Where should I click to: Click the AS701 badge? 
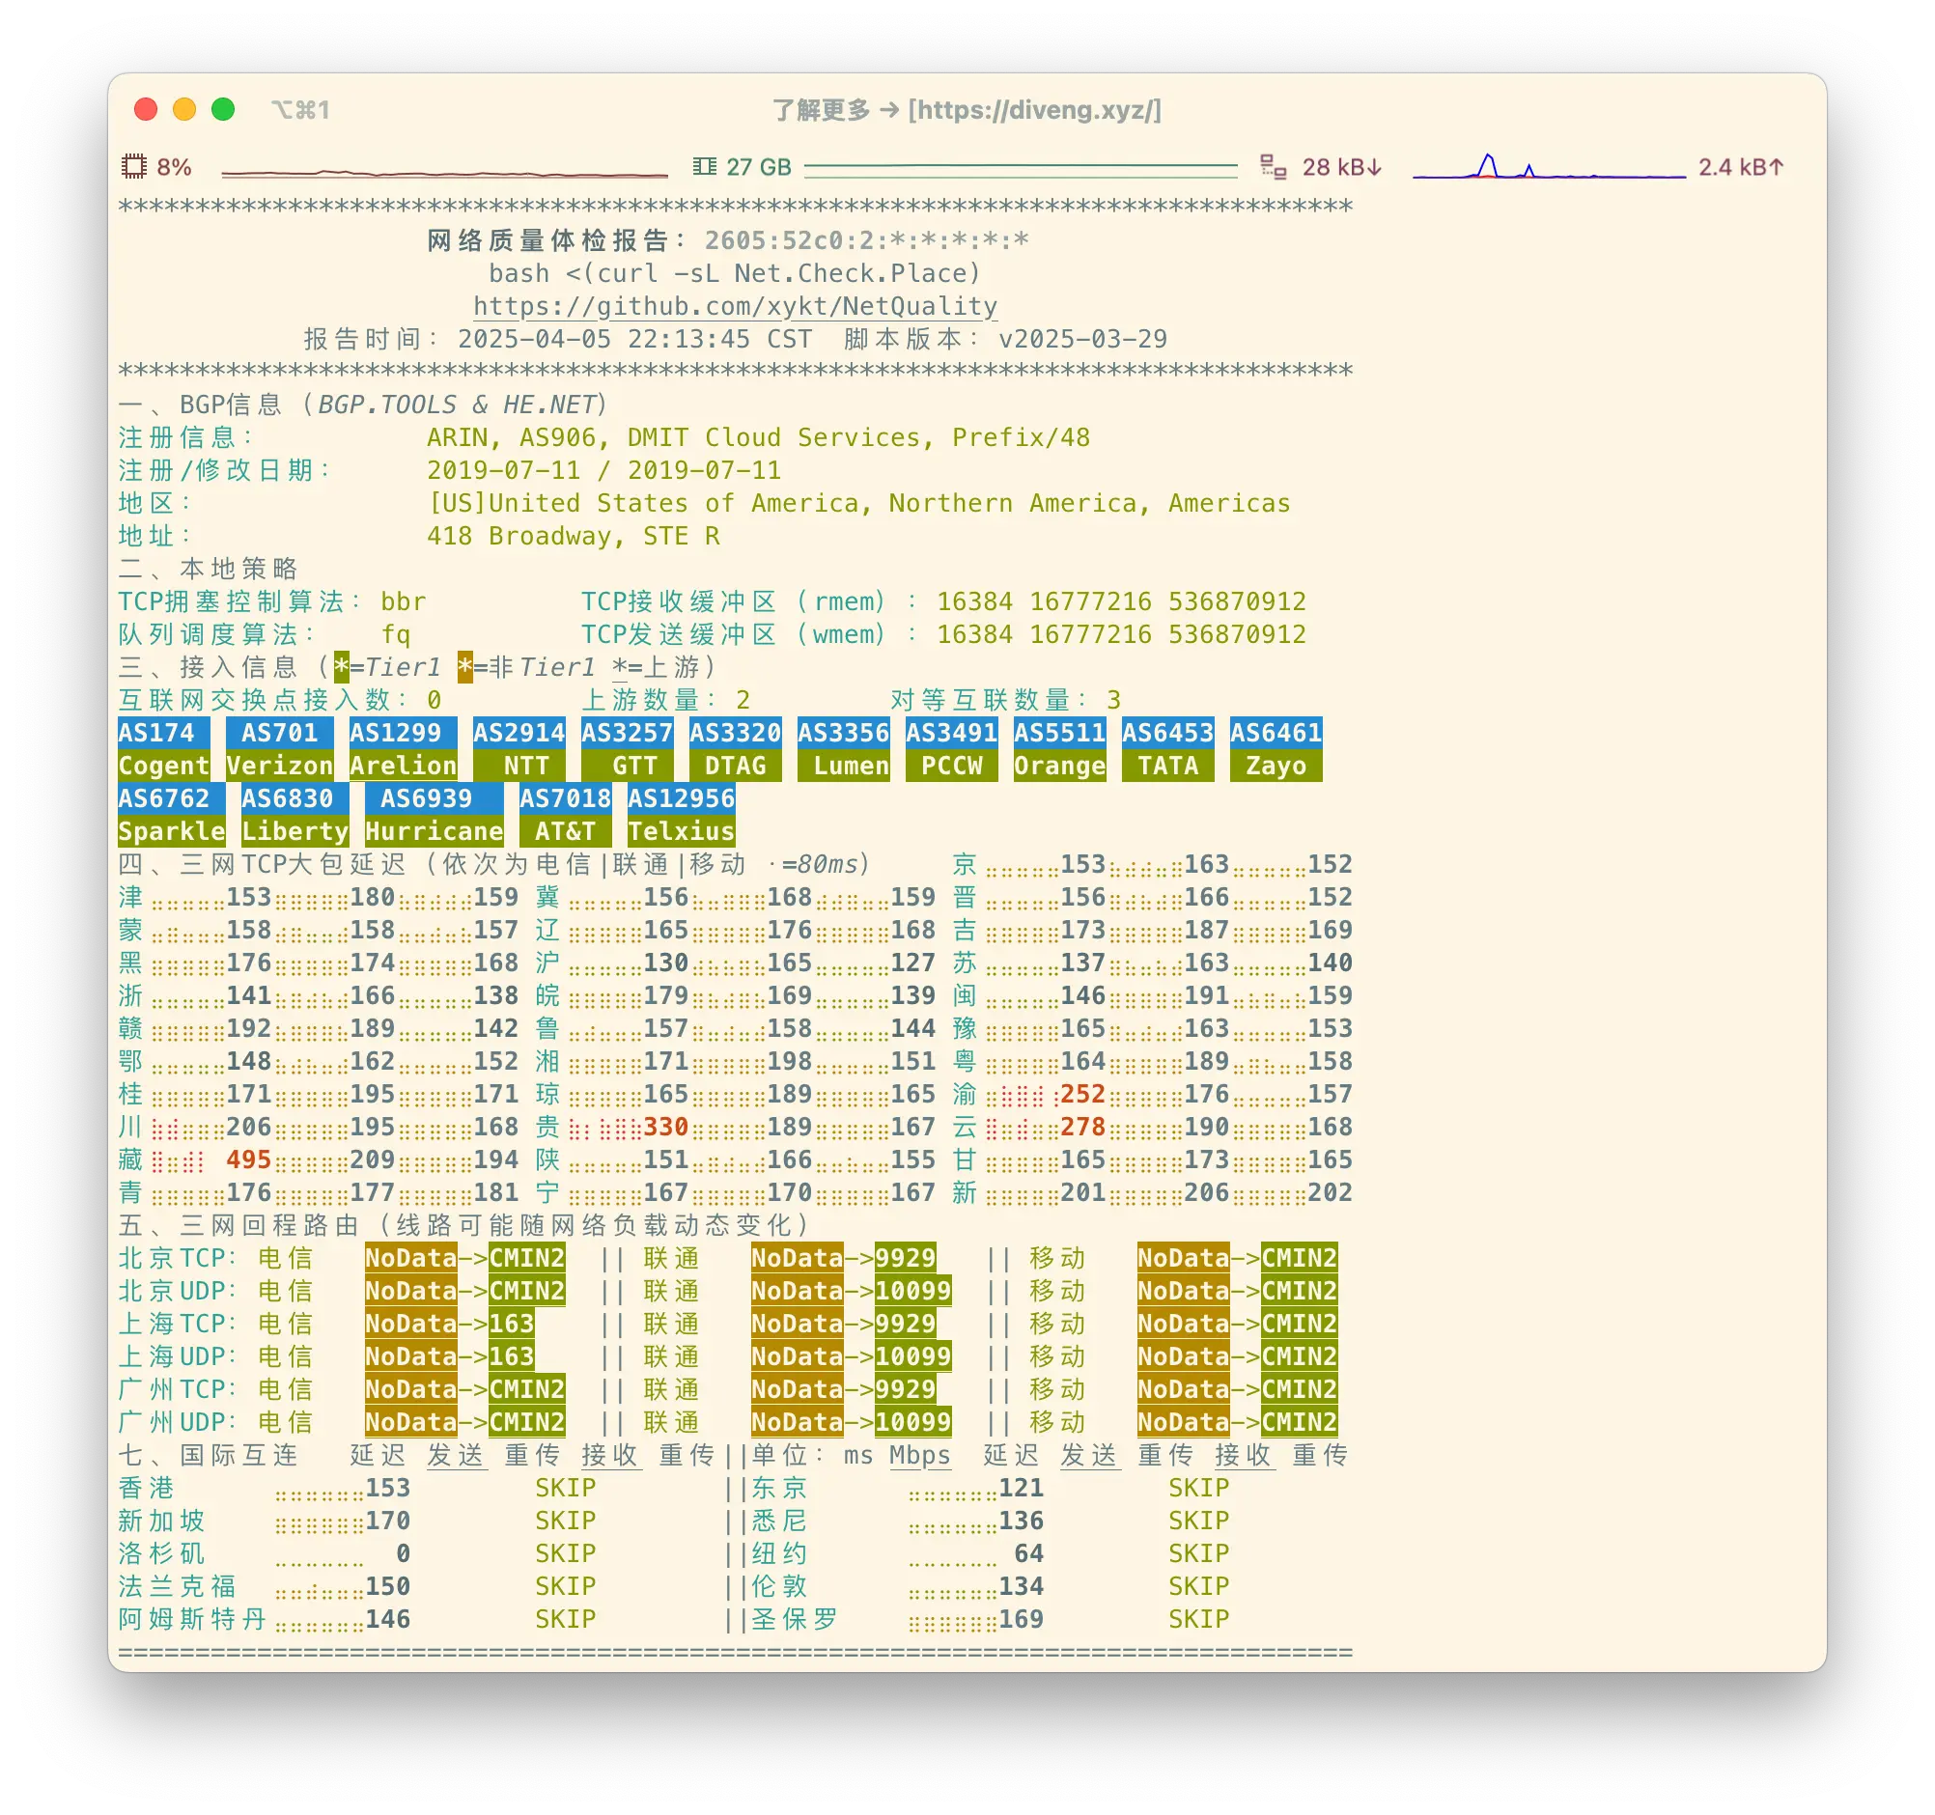point(279,733)
